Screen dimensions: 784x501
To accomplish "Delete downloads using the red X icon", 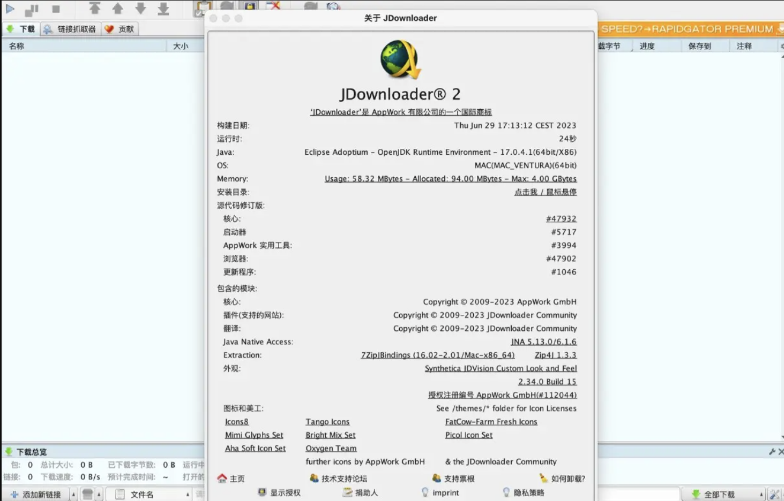I will coord(273,5).
